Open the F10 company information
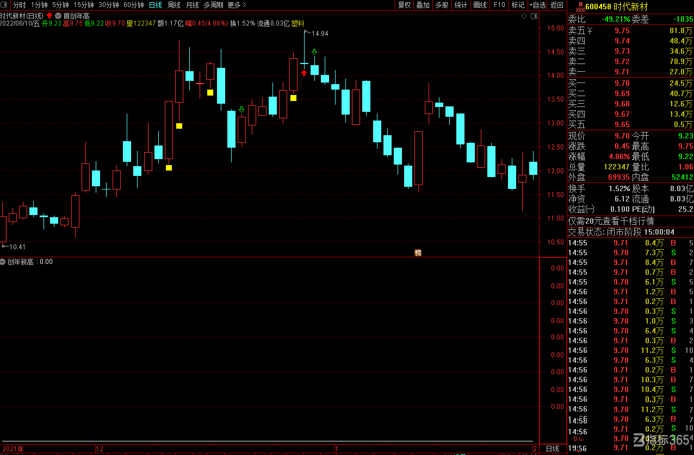 click(x=499, y=5)
